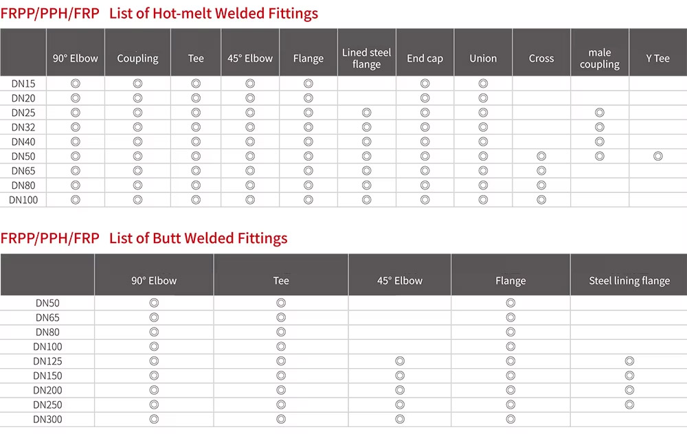Click Lined steel flange mark in DN32 row
Screen dimensions: 687x434
coord(366,127)
